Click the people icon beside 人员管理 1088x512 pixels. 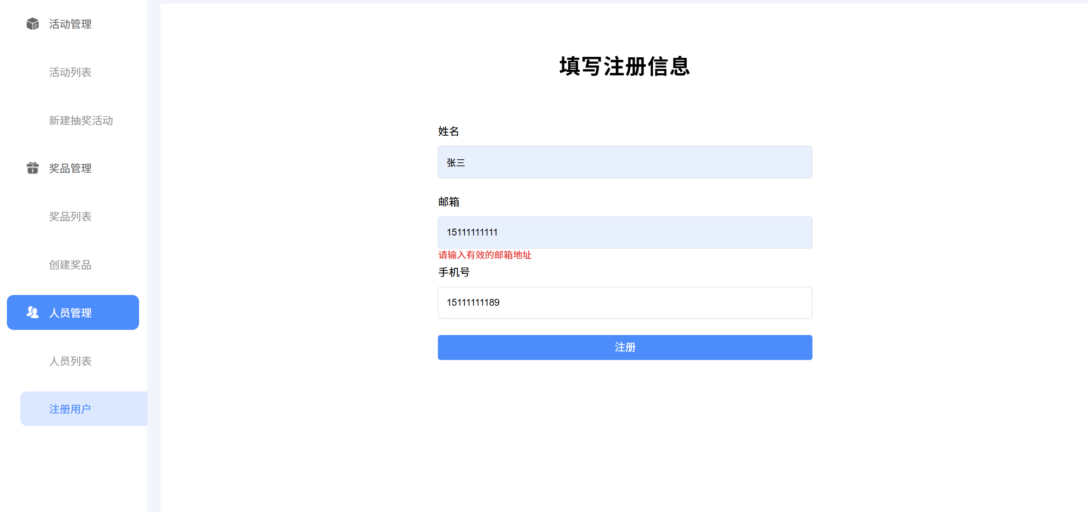(x=33, y=312)
